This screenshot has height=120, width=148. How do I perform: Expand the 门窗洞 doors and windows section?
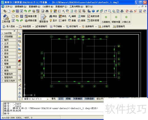pos(9,67)
